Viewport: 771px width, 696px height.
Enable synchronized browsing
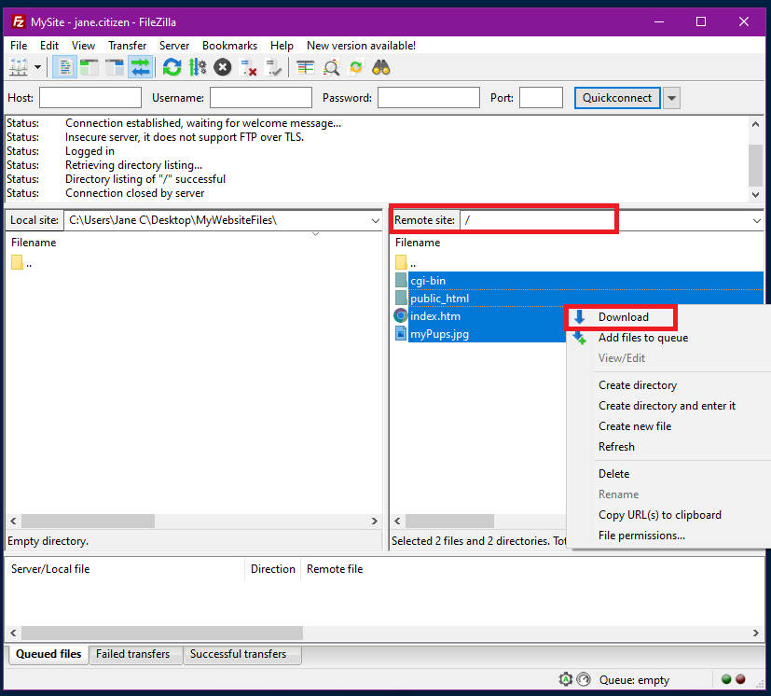click(357, 66)
